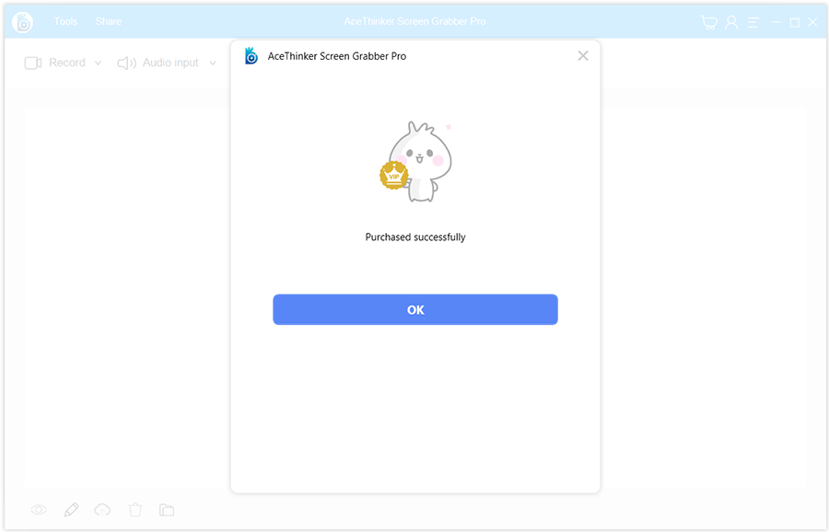The height and width of the screenshot is (532, 829).
Task: Open the Tools menu
Action: point(65,21)
